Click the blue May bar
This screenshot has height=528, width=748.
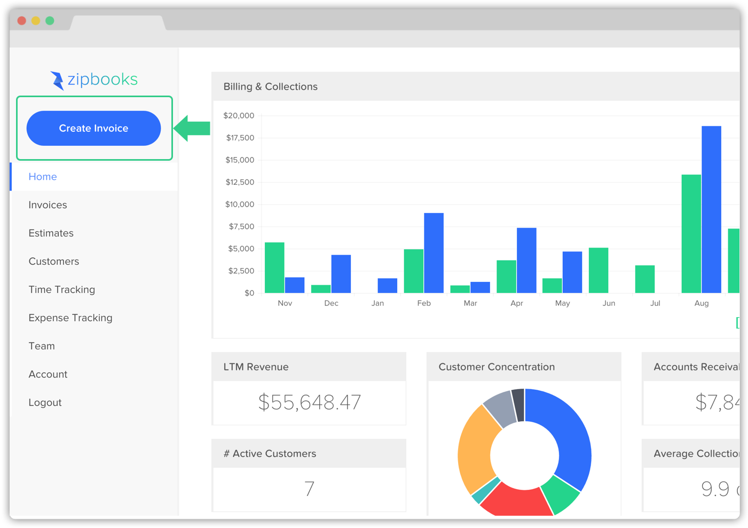click(572, 272)
